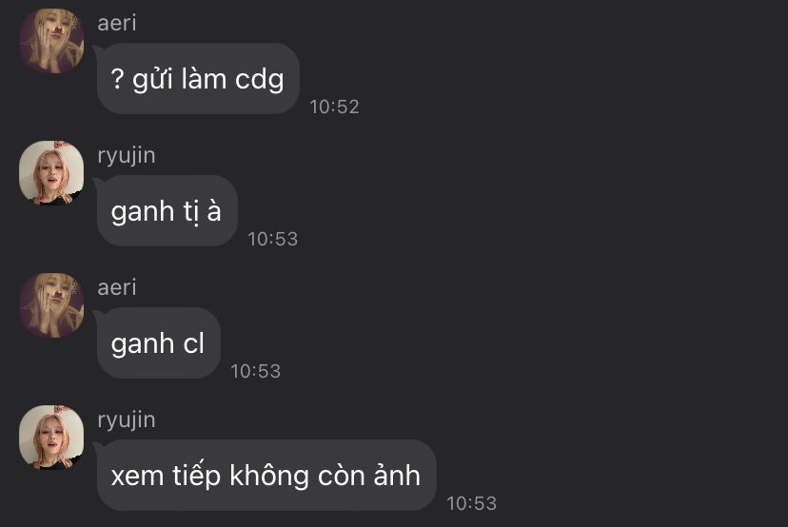
Task: Click the question mark in aeri's first message
Action: pos(117,78)
